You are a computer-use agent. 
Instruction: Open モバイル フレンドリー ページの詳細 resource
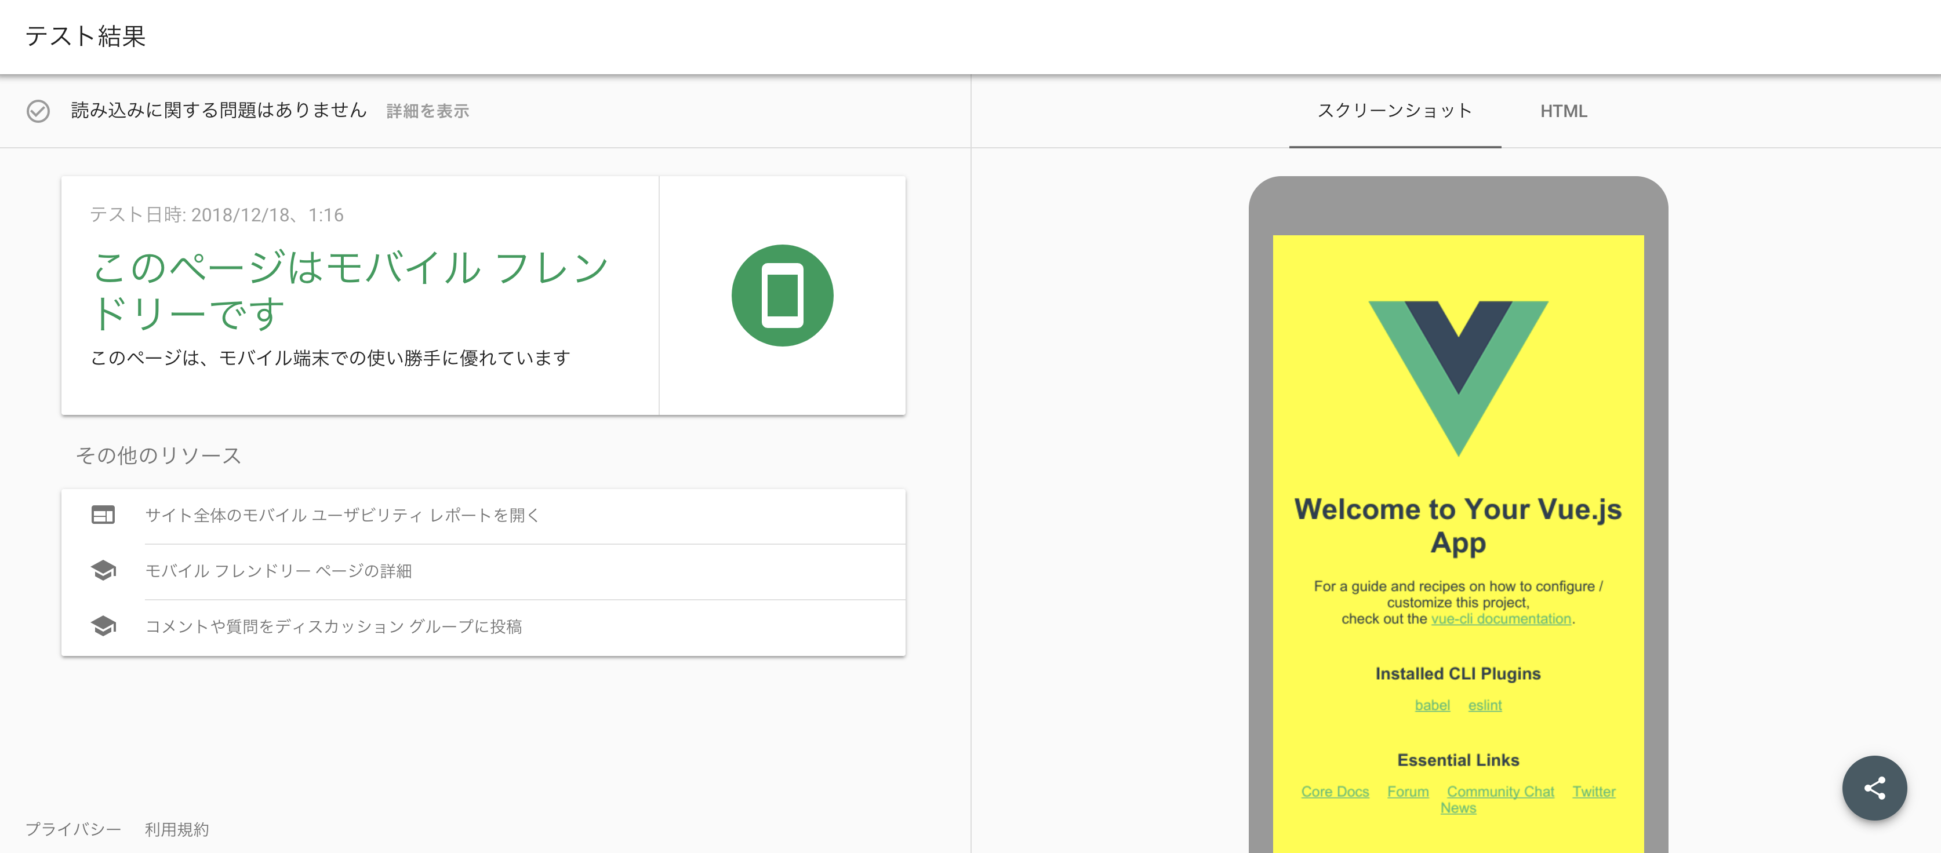pos(279,571)
